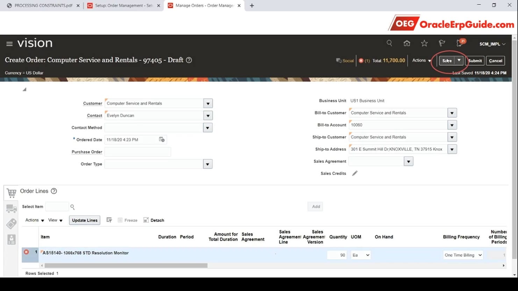Open the Ship-to Customer dropdown
The image size is (518, 291).
pyautogui.click(x=452, y=137)
